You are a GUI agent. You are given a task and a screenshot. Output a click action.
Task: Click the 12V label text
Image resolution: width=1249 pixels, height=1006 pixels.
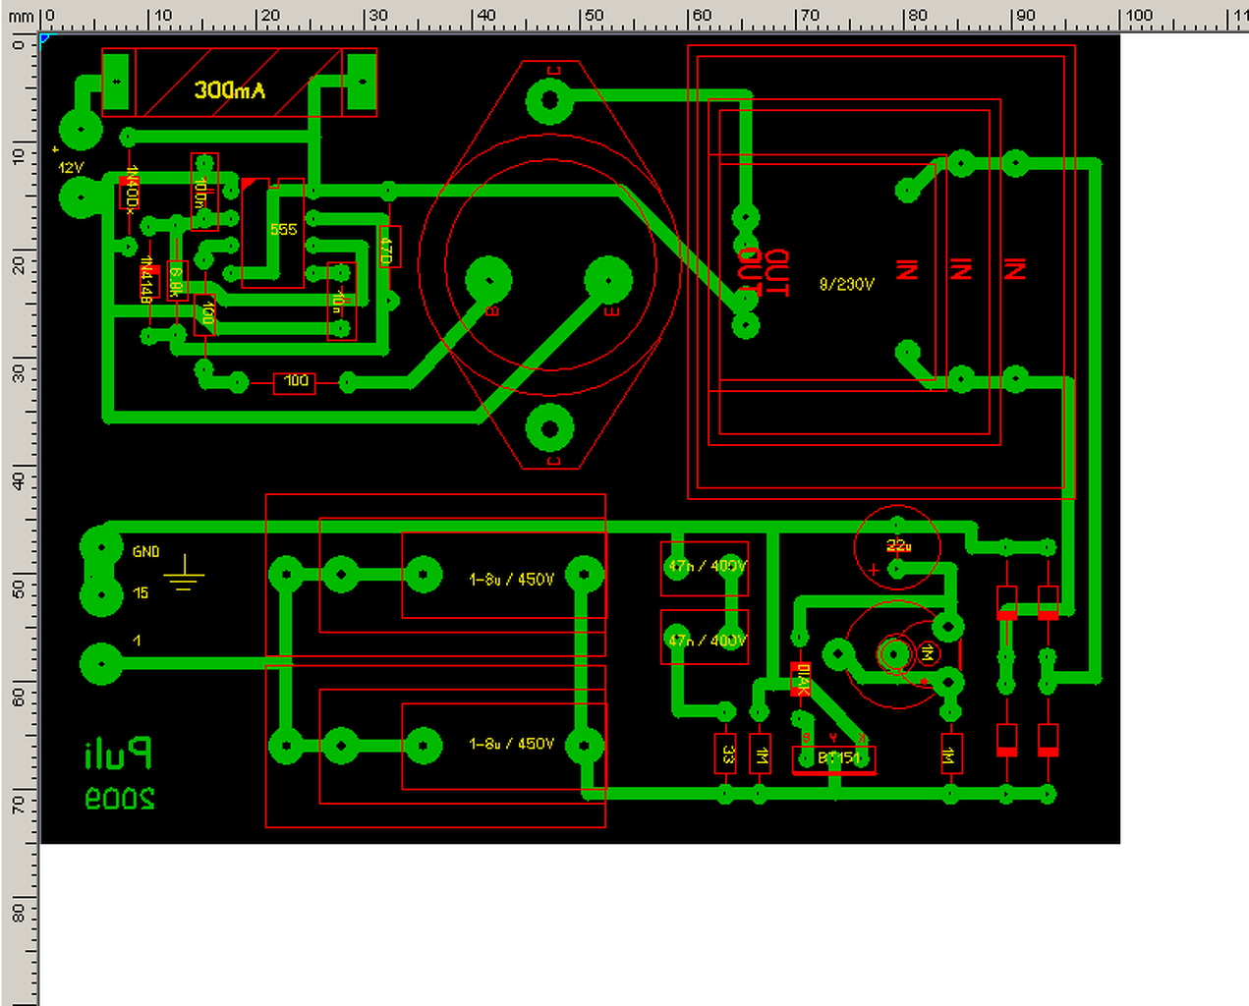click(71, 168)
